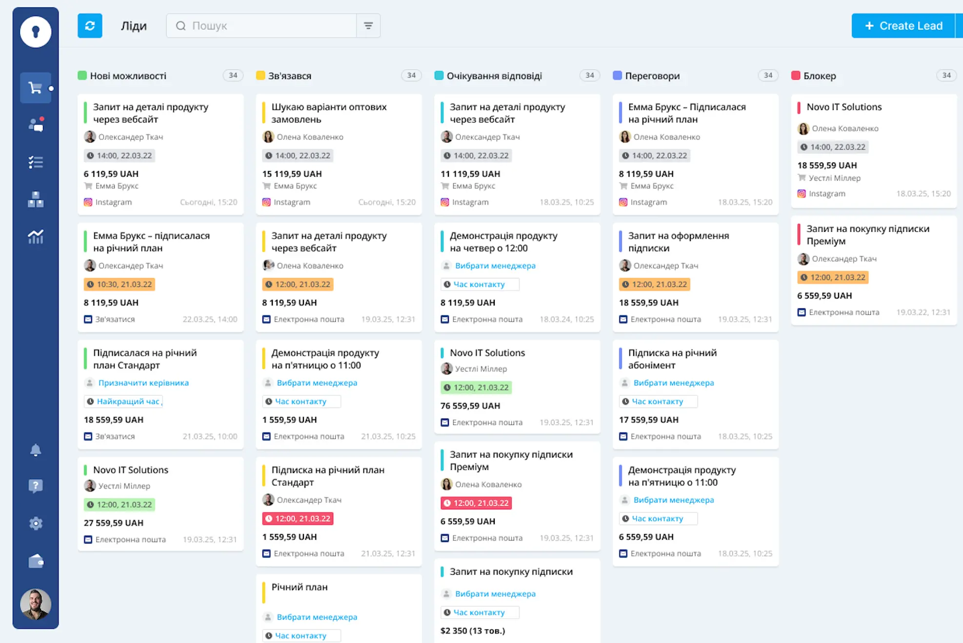The height and width of the screenshot is (643, 963).
Task: Select the Зв'язався column header
Action: 289,76
